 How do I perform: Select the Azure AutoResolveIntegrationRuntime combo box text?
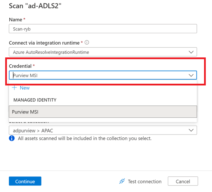(50, 52)
